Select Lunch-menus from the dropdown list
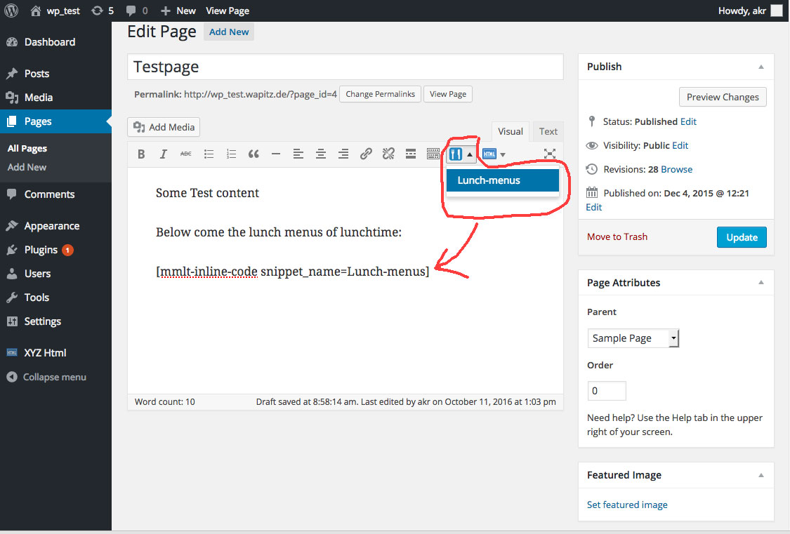Viewport: 790px width, 534px height. point(502,180)
